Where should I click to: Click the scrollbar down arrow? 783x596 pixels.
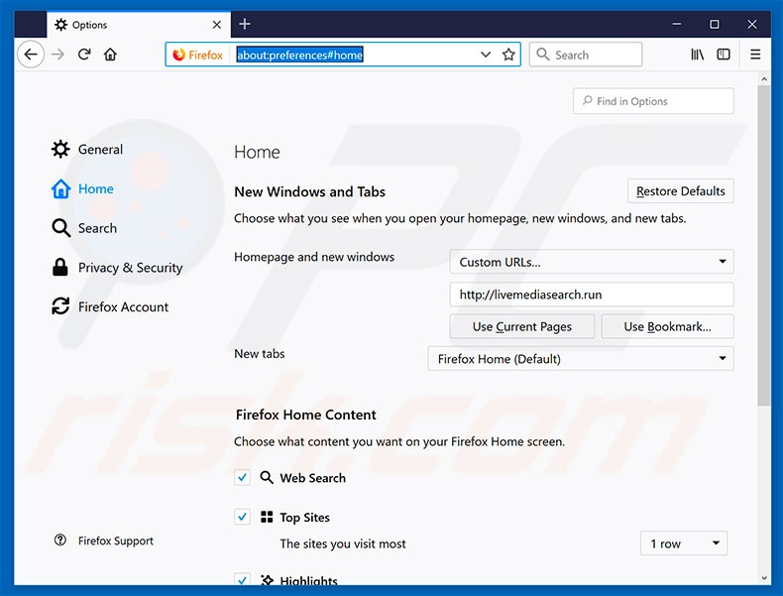[x=764, y=578]
